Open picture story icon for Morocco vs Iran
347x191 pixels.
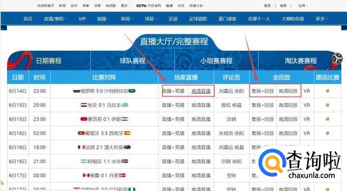point(328,119)
